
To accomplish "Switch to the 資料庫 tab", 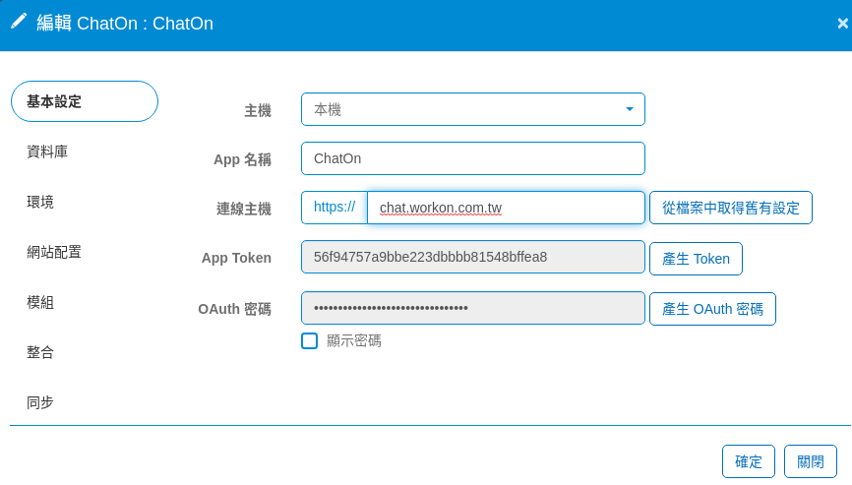I will click(47, 152).
